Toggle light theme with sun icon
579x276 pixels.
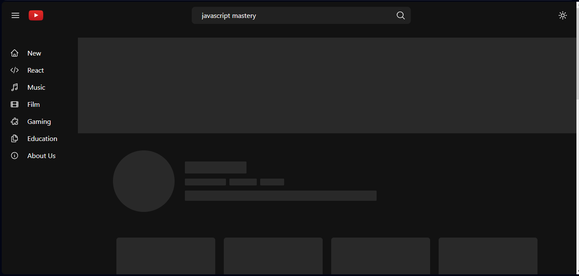click(x=563, y=15)
